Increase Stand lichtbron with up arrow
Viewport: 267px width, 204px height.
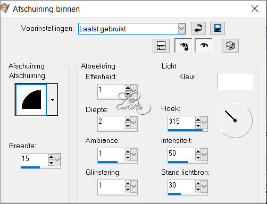pyautogui.click(x=198, y=183)
